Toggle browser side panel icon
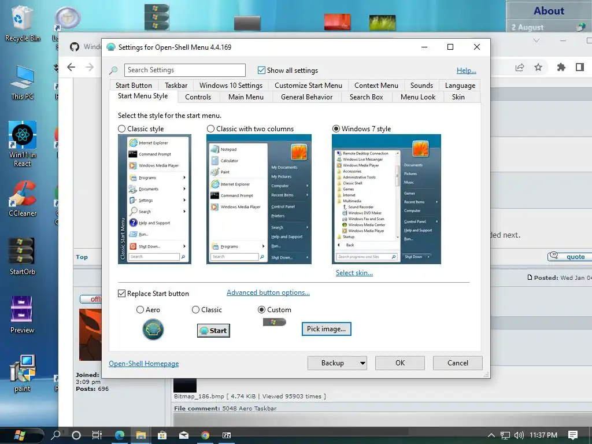Screen dimensions: 592x444 [x=579, y=67]
